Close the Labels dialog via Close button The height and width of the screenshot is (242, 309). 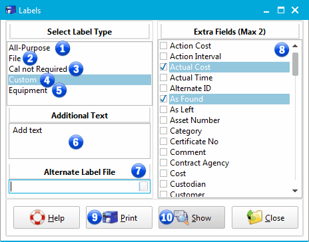coord(265,217)
